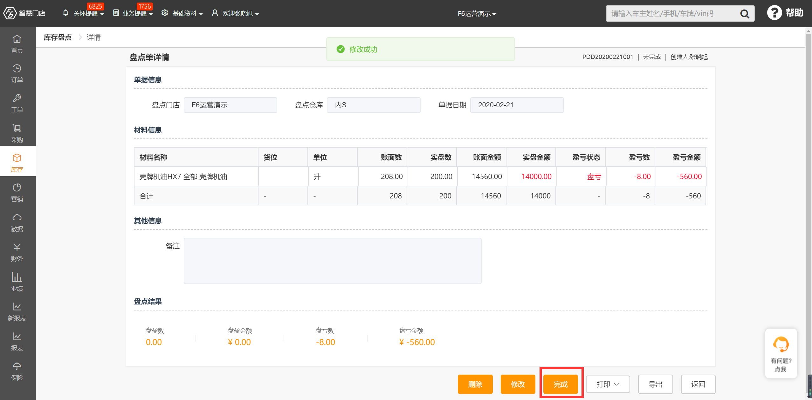
Task: Click the orange 完成 button
Action: click(561, 384)
